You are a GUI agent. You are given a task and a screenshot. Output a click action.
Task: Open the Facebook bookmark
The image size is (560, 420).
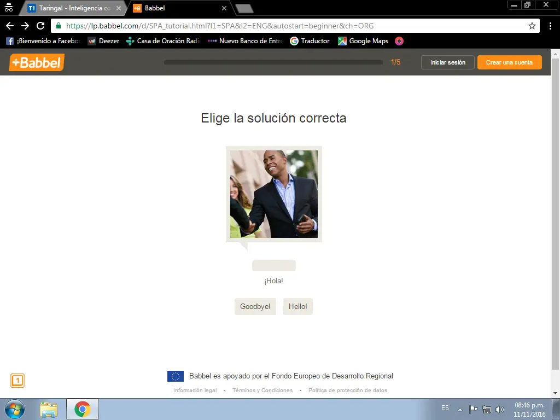(x=43, y=41)
